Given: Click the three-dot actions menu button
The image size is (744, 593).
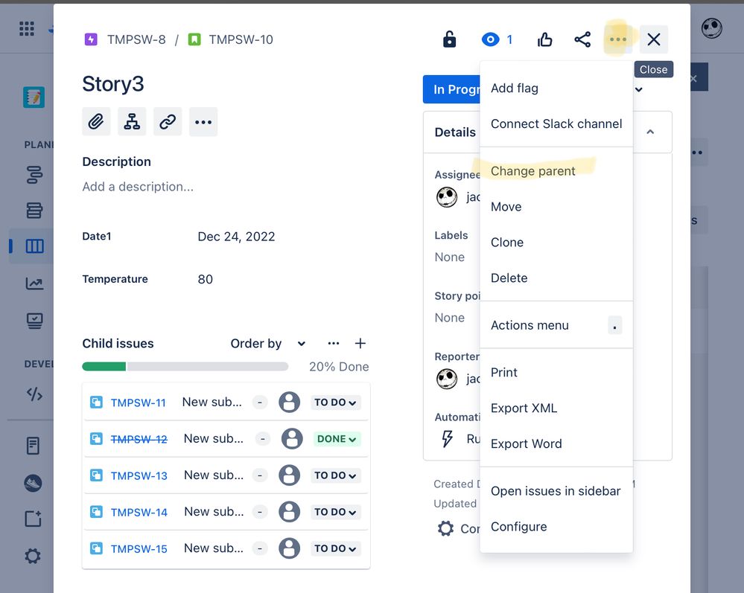Looking at the screenshot, I should [x=618, y=39].
